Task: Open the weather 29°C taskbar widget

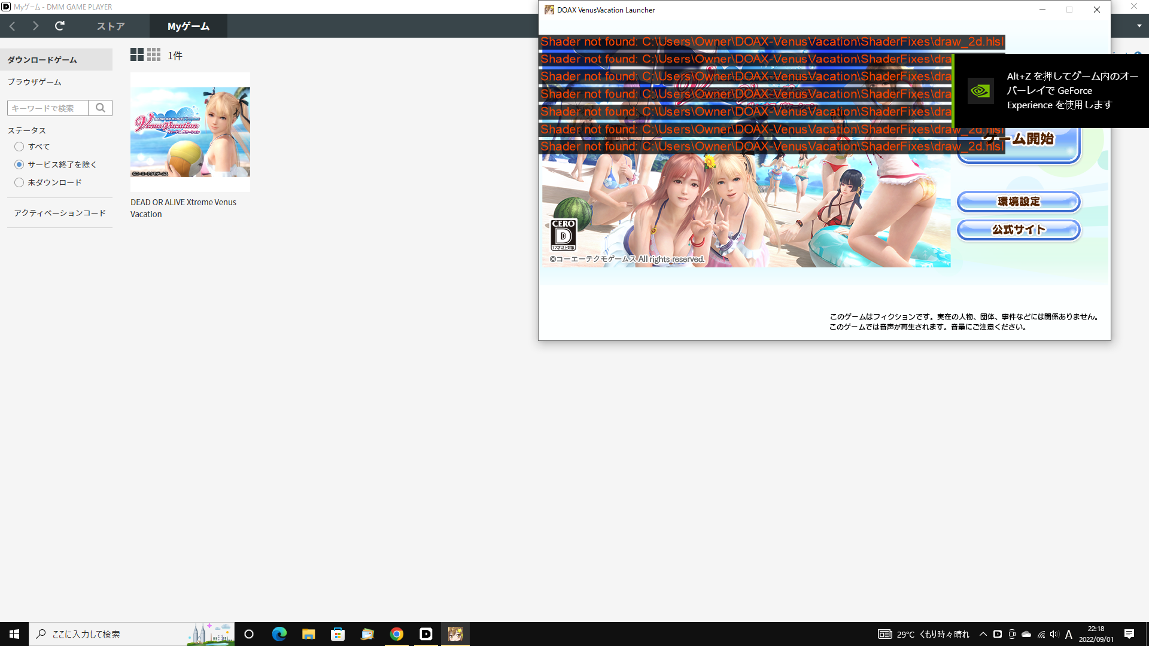Action: [x=923, y=634]
